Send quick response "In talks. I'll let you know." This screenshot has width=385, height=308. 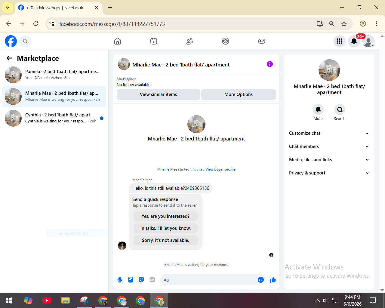(x=165, y=228)
